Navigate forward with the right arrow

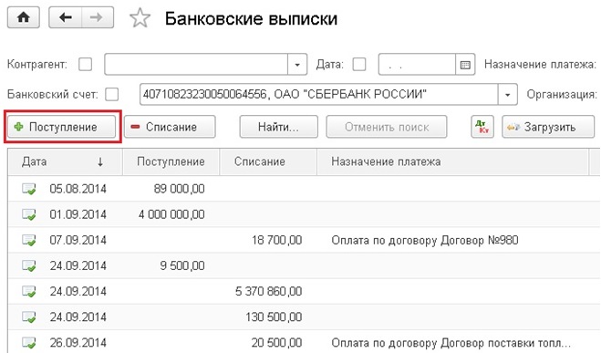tap(98, 17)
